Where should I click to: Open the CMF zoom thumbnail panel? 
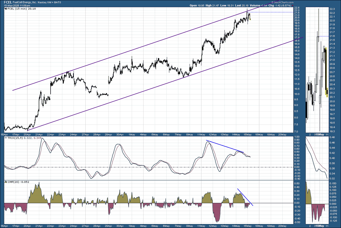(x=317, y=202)
